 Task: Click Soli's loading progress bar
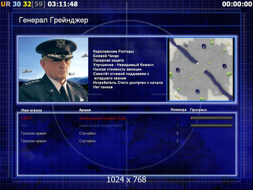point(212,125)
